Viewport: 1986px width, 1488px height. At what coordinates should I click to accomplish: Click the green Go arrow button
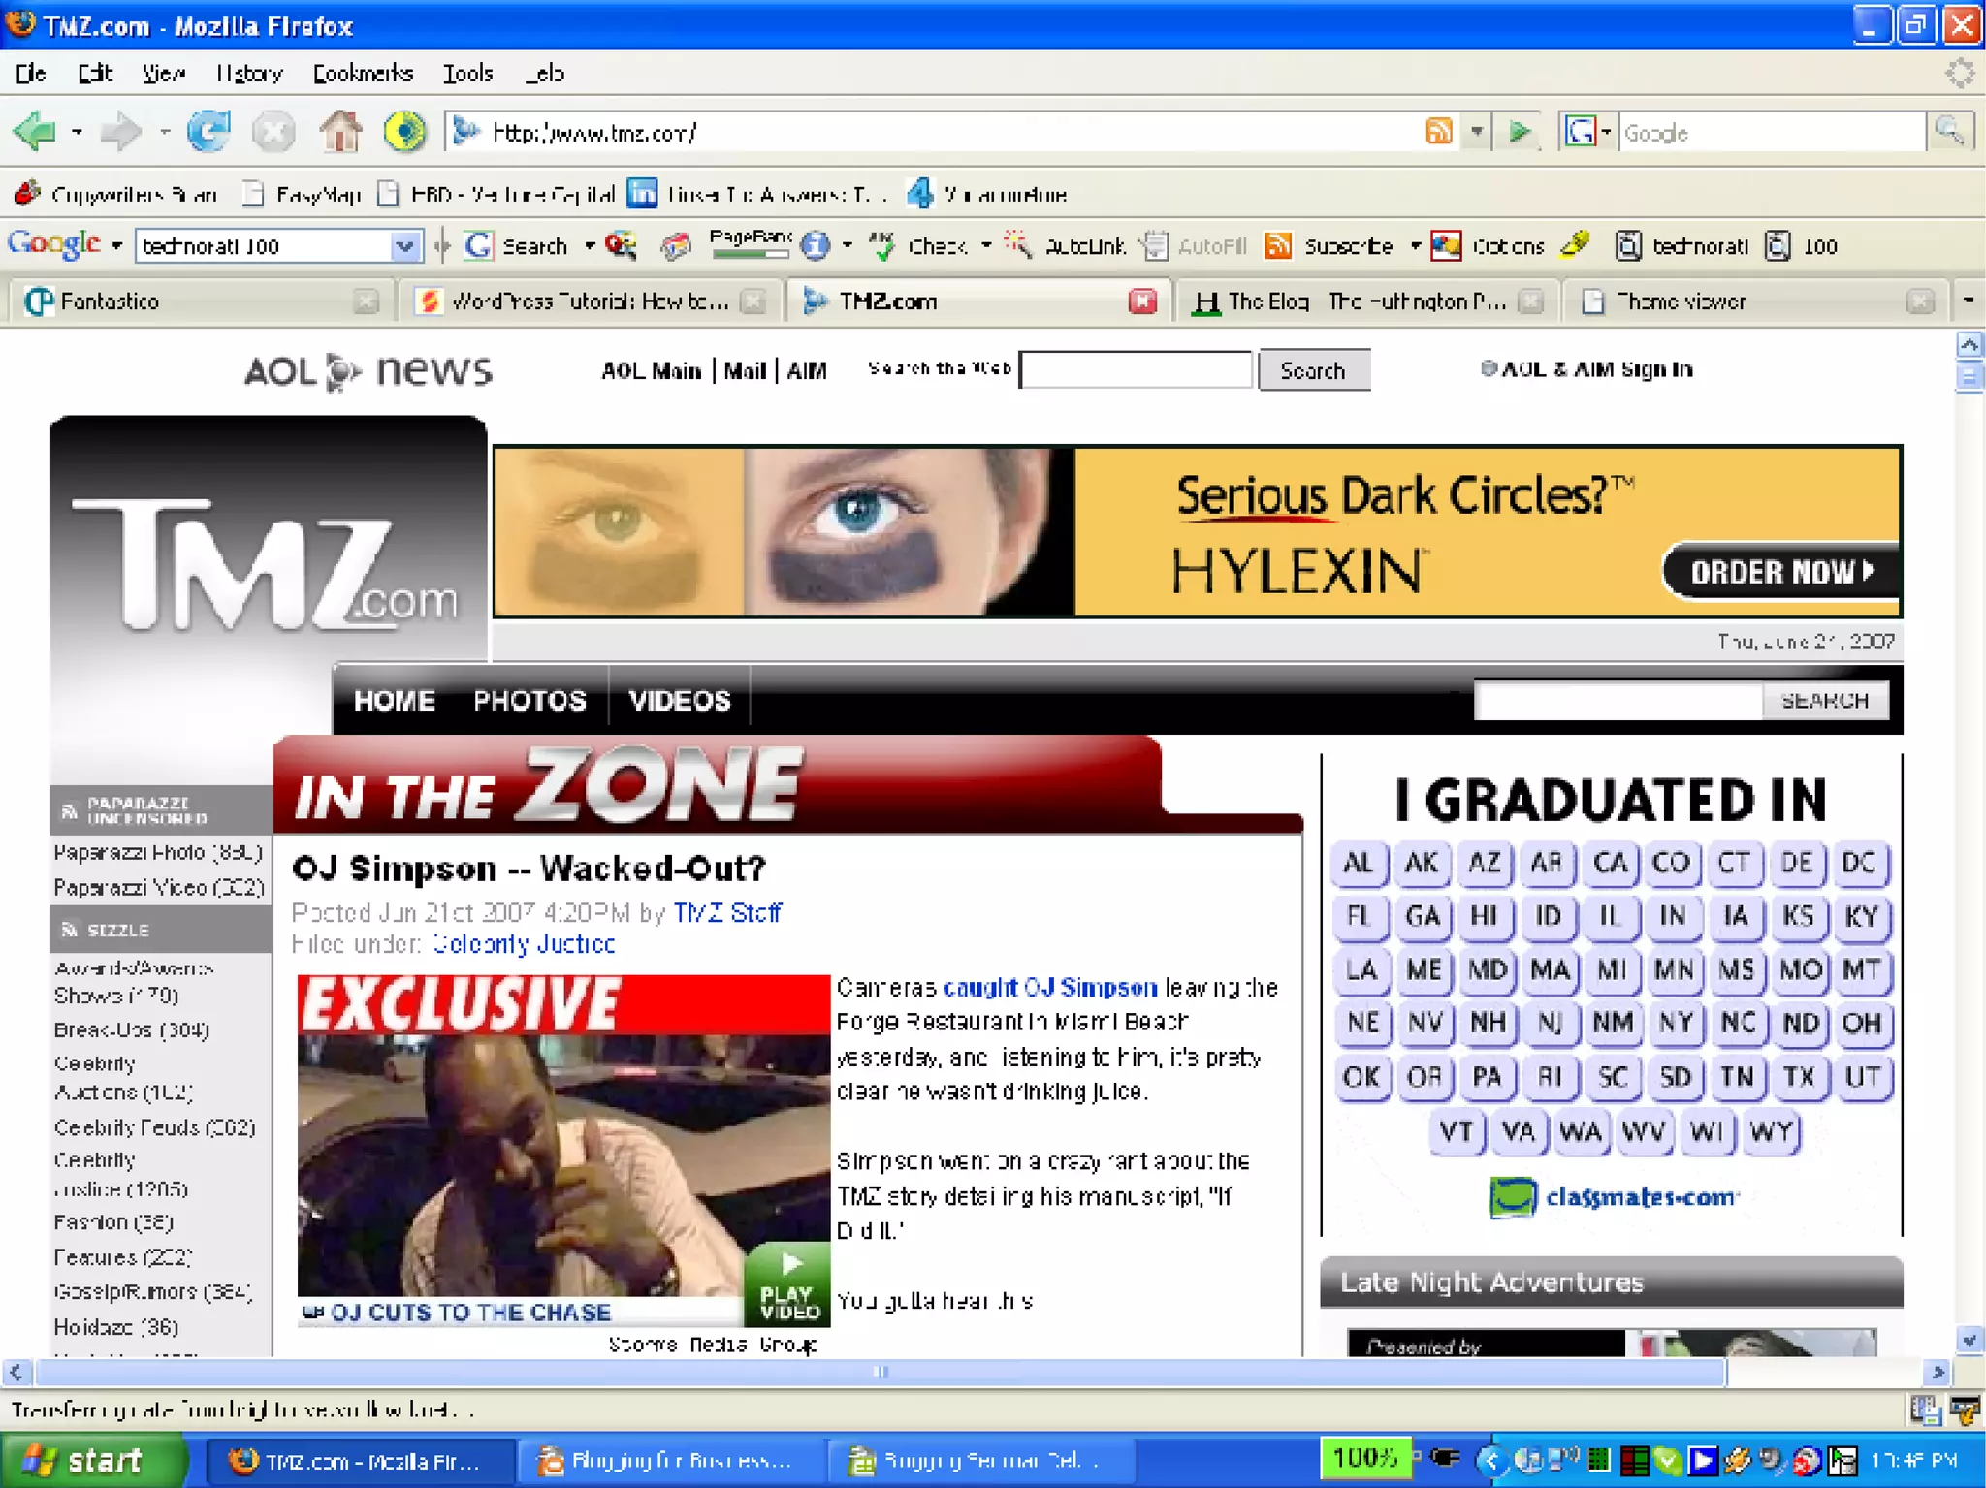(x=1520, y=132)
